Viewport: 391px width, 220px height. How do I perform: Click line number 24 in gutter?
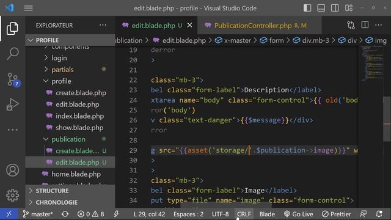pyautogui.click(x=133, y=100)
